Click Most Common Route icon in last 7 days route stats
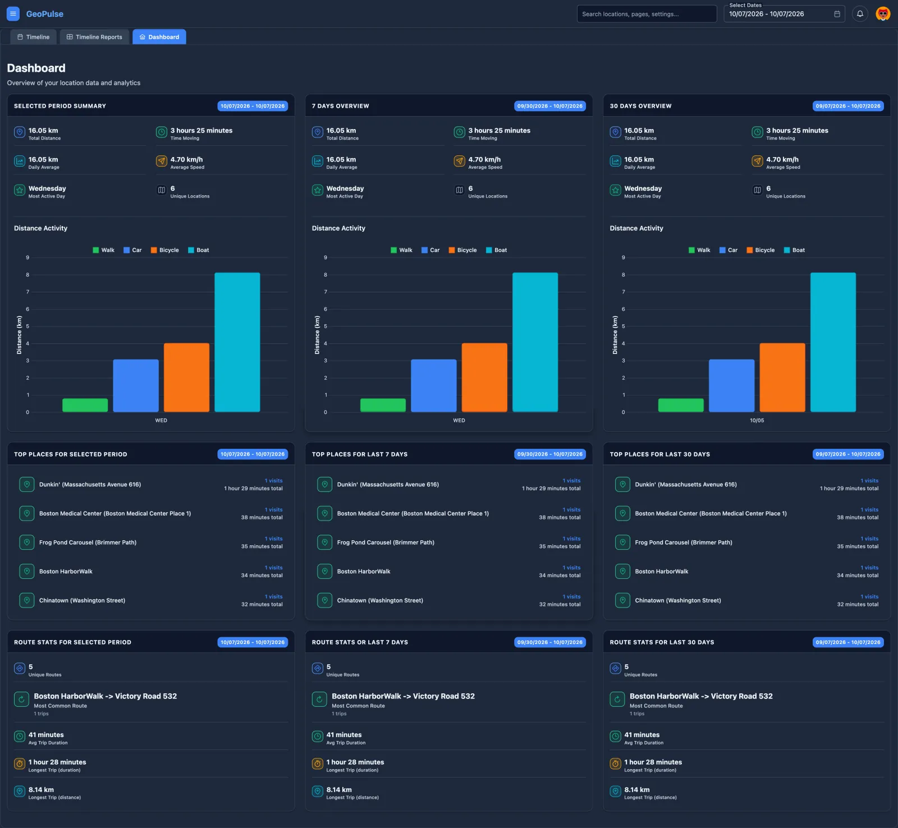The image size is (898, 828). pos(319,700)
